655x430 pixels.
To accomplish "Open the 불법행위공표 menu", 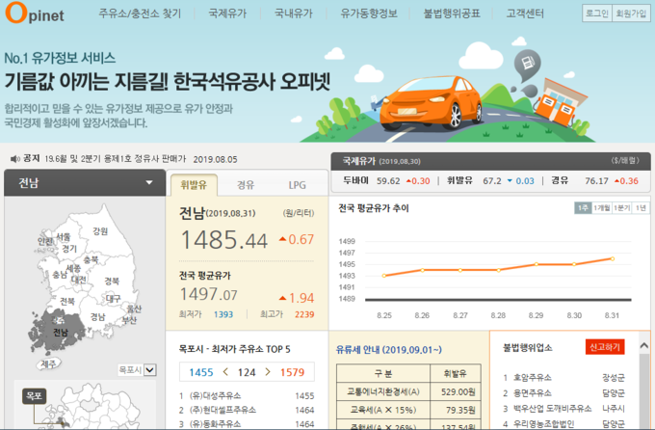I will (x=452, y=13).
